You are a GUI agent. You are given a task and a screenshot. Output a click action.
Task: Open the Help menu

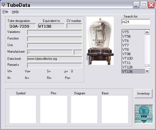click(x=15, y=12)
